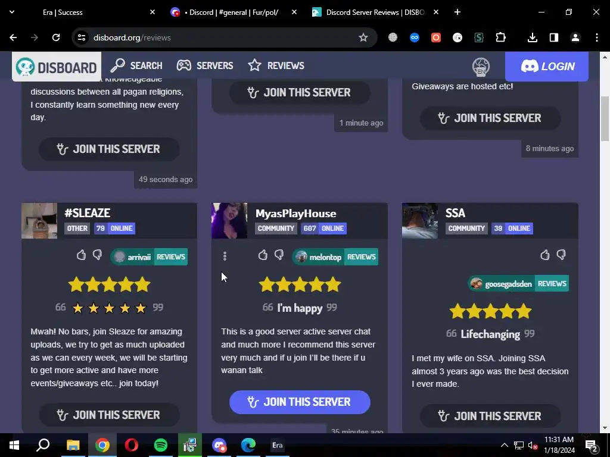
Task: Open the #SLEAZE server thumbnail
Action: point(39,220)
